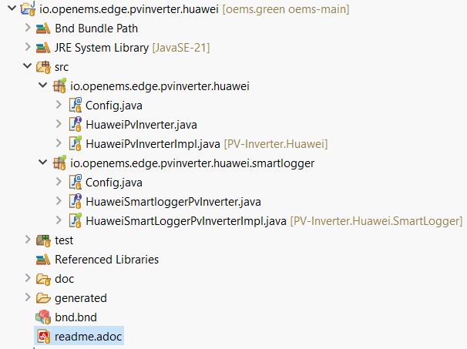Expand the Bnd Bundle Path node
This screenshot has height=349, width=467.
[28, 29]
